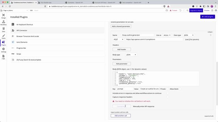Open the browser extensions puzzle icon
Viewport: 218px width, 122px height.
[x=200, y=6]
